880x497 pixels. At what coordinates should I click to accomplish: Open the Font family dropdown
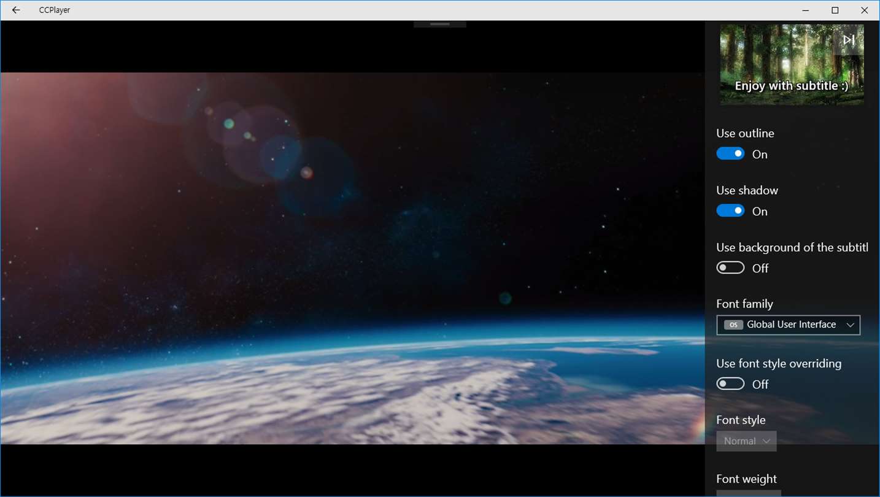[788, 325]
